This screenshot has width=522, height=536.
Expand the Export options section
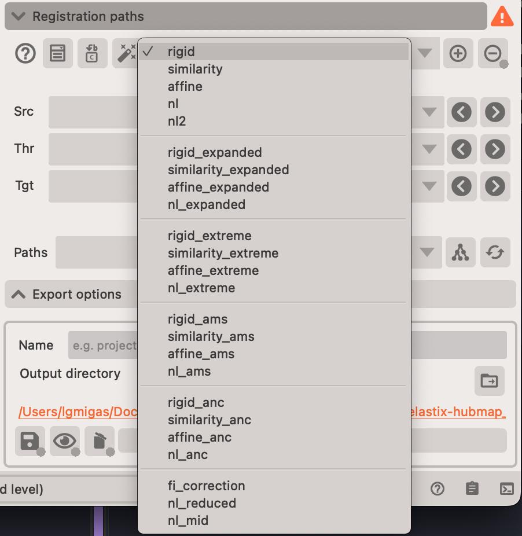coord(19,294)
